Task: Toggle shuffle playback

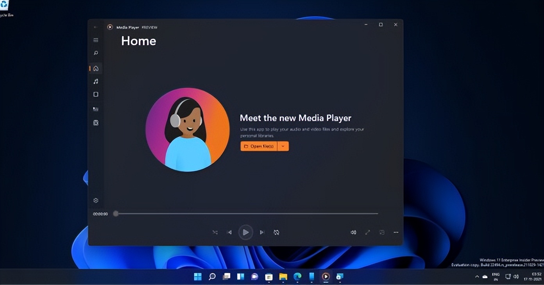Action: point(215,232)
